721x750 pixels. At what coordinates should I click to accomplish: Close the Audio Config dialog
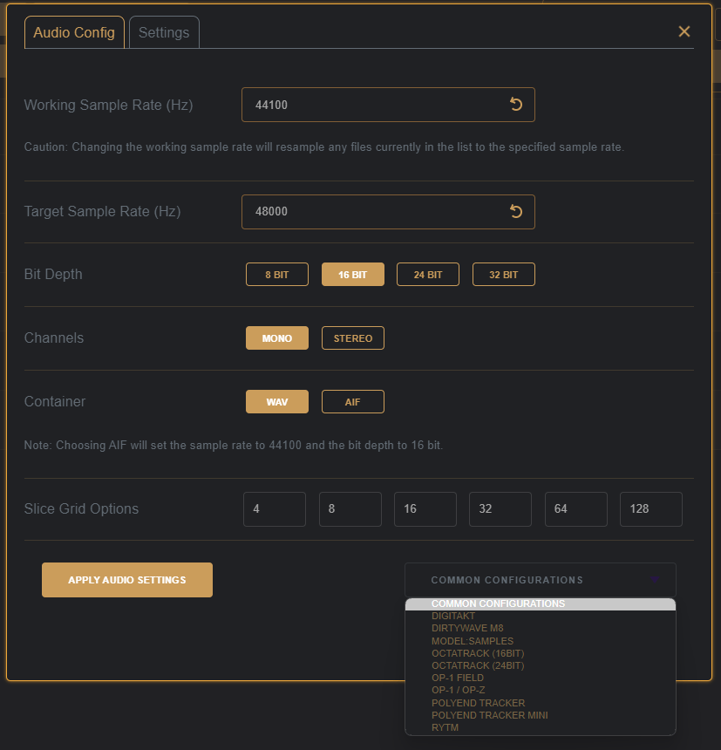pos(684,31)
